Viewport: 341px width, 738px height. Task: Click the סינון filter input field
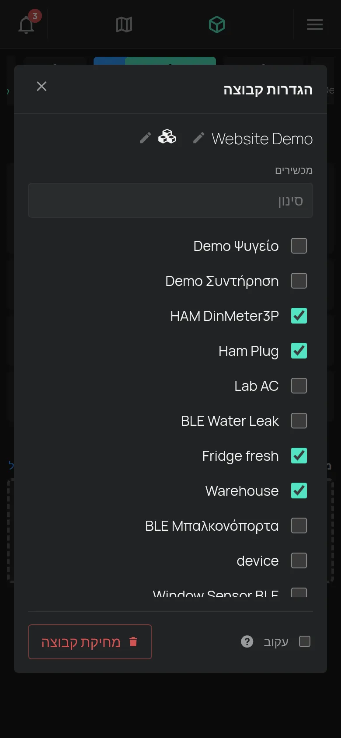tap(170, 200)
